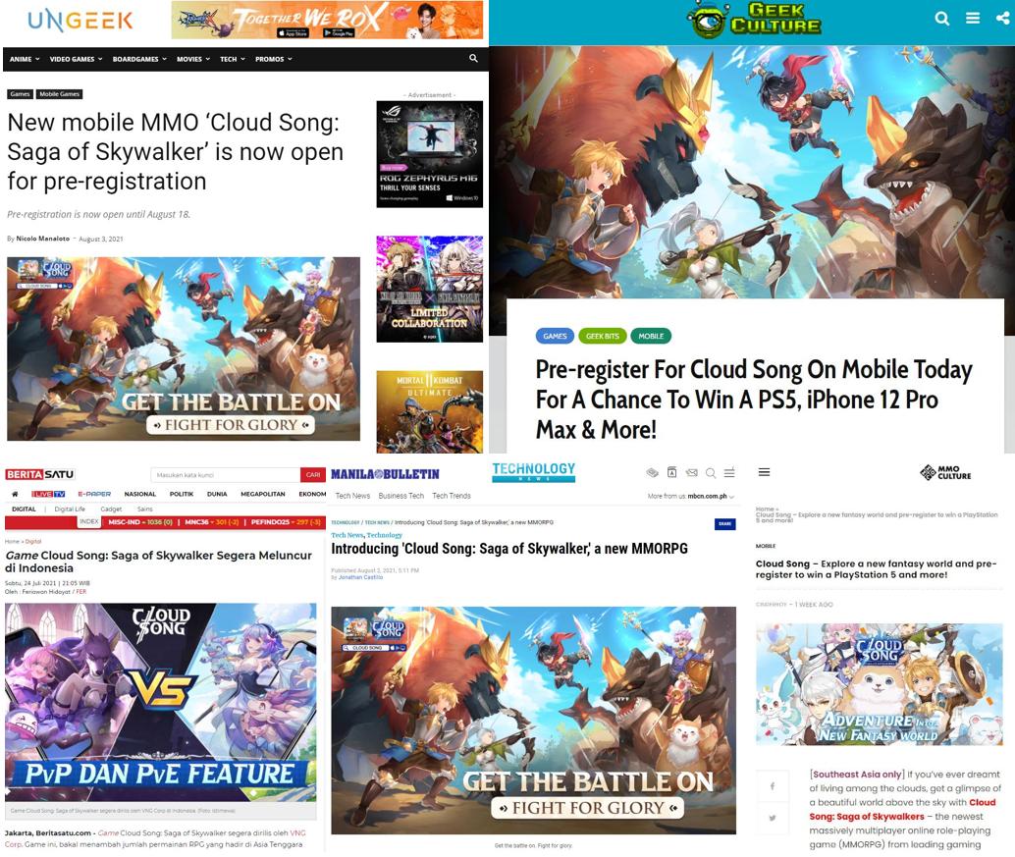Click the Facebook share icon on MMO Culture
This screenshot has width=1015, height=857.
point(773,786)
